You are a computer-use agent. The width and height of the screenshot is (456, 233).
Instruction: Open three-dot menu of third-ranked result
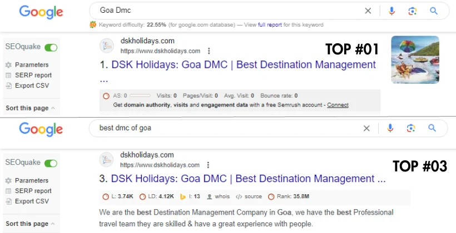coord(209,165)
